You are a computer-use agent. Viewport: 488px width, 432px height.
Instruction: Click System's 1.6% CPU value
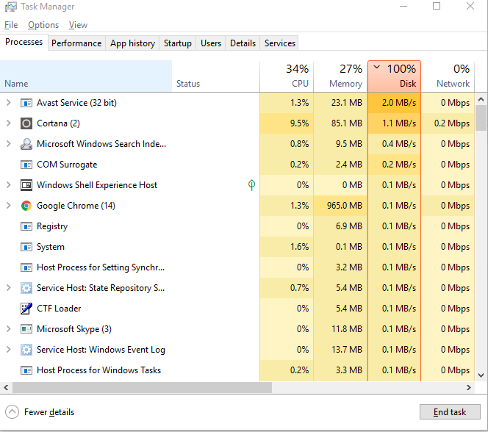tap(299, 247)
